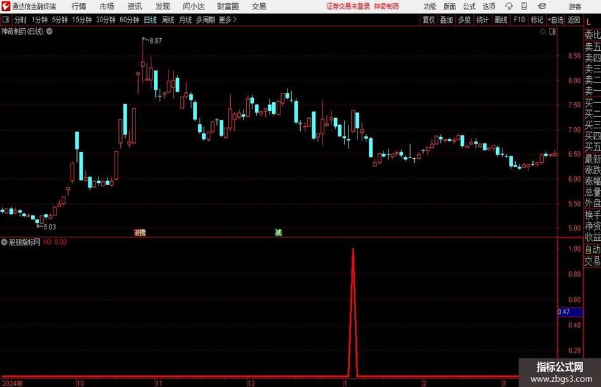Switch to the 5分钟 period tab
This screenshot has width=601, height=387.
(60, 20)
